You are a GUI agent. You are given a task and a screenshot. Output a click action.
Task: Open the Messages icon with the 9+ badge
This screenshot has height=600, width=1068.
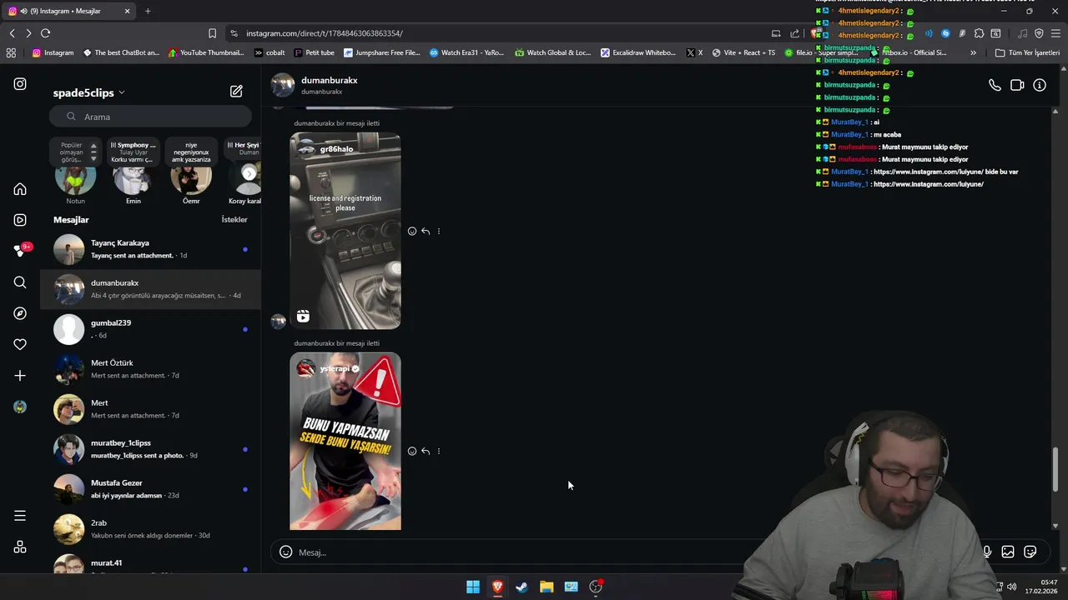tap(21, 250)
